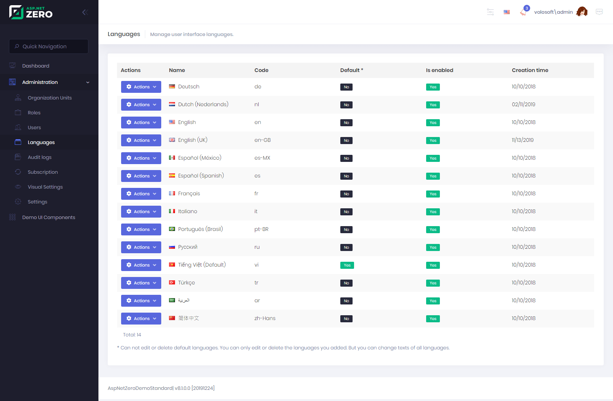Click the volosoft\admin username link

(x=553, y=12)
